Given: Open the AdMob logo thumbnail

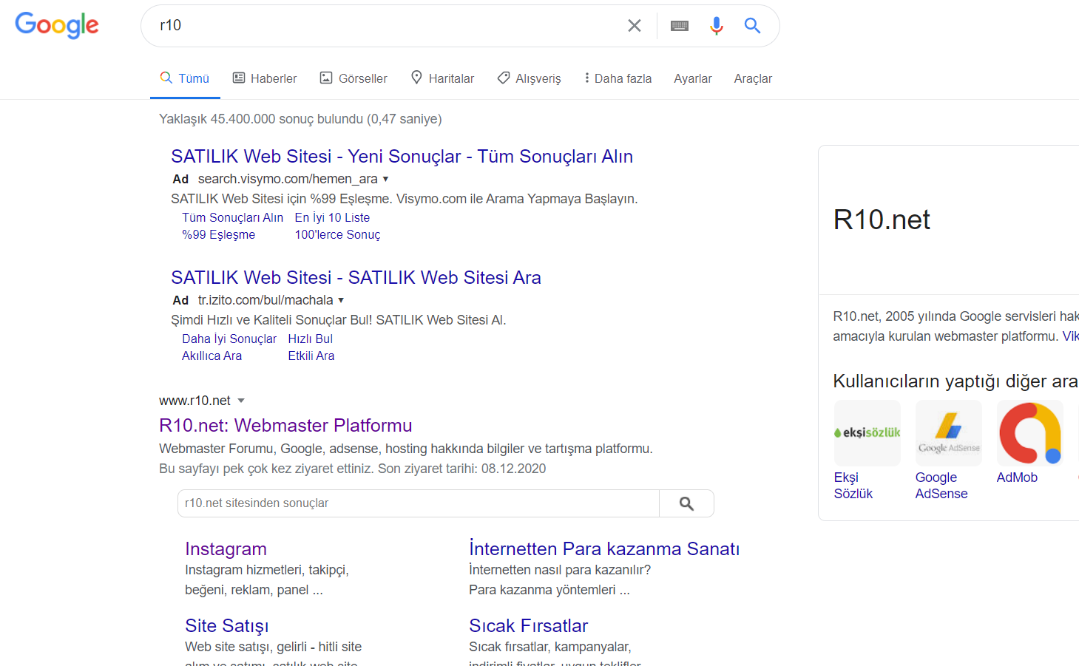Looking at the screenshot, I should tap(1030, 433).
